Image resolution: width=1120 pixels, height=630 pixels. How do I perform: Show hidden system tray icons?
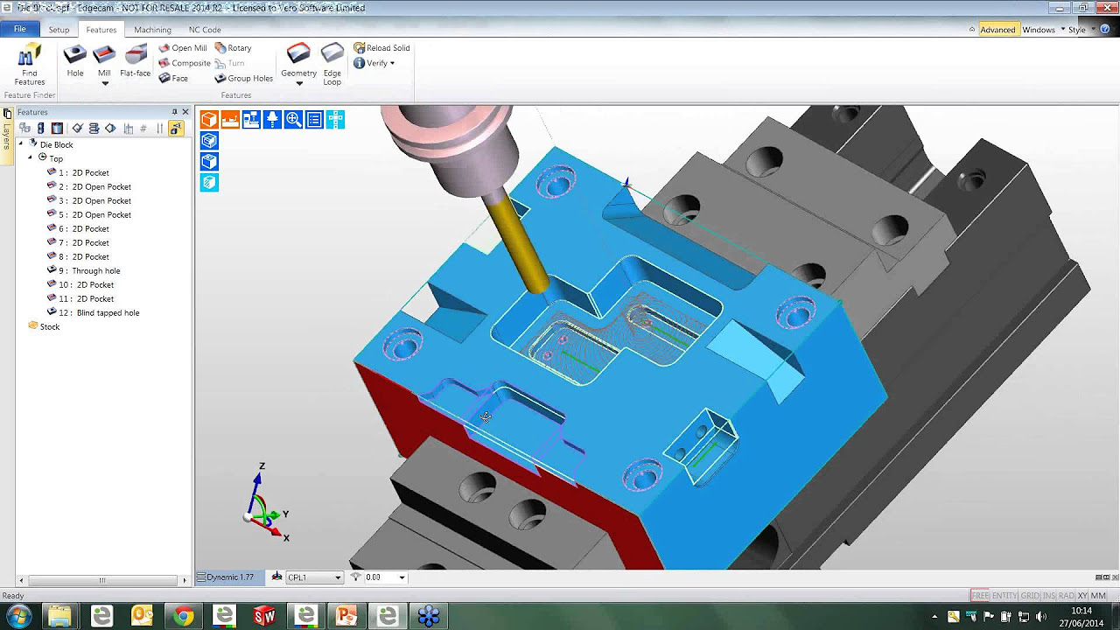pyautogui.click(x=934, y=616)
